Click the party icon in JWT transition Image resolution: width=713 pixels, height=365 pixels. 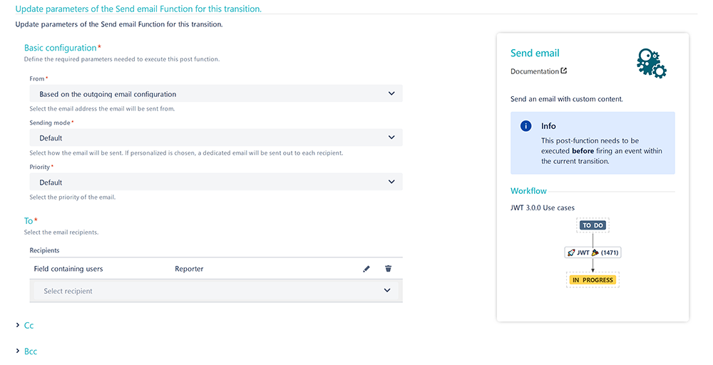[595, 253]
